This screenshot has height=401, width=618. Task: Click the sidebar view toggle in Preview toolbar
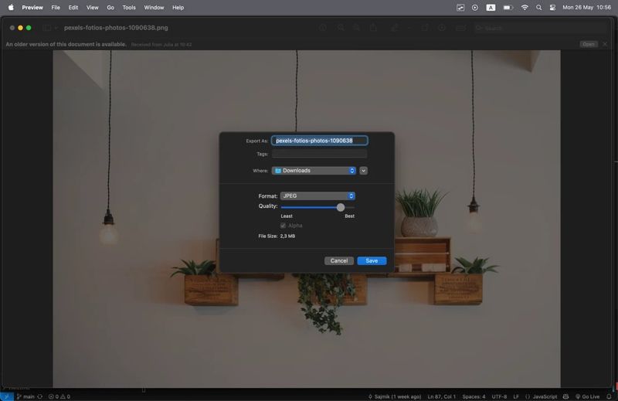point(48,28)
